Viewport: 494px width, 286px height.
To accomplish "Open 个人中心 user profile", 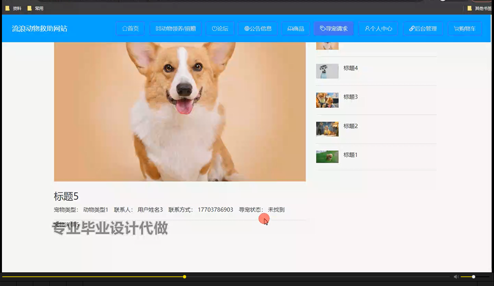I will click(378, 28).
